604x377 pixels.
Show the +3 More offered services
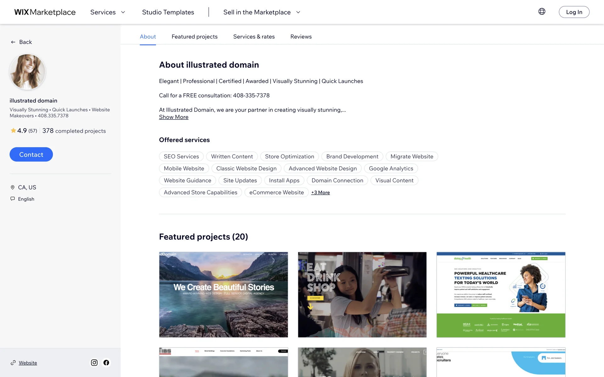pyautogui.click(x=320, y=193)
